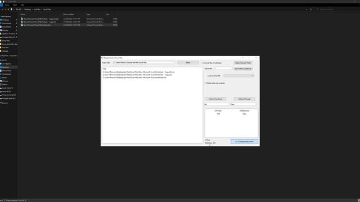Enable the Include files in Subfolders checkbox
This screenshot has width=360, height=202.
point(203,63)
